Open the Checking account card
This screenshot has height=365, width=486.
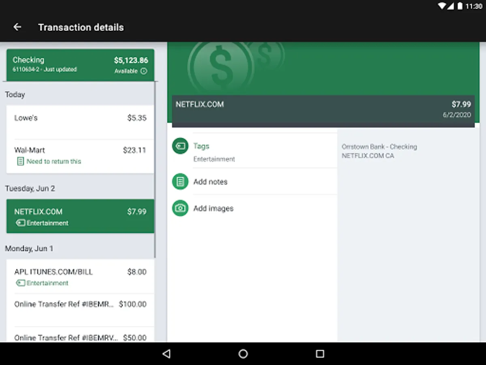[80, 65]
